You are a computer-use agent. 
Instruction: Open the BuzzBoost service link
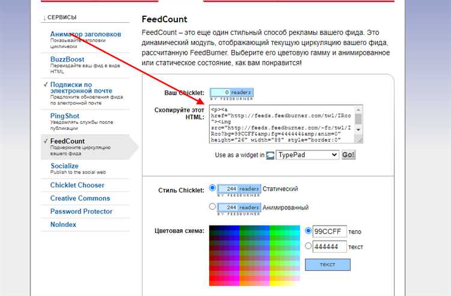pyautogui.click(x=67, y=59)
